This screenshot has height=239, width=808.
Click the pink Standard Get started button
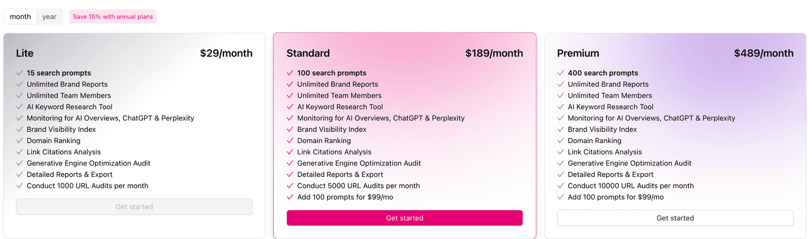point(405,218)
